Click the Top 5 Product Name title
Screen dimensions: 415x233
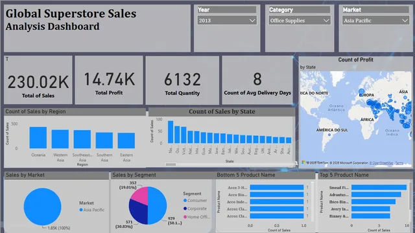click(x=344, y=175)
